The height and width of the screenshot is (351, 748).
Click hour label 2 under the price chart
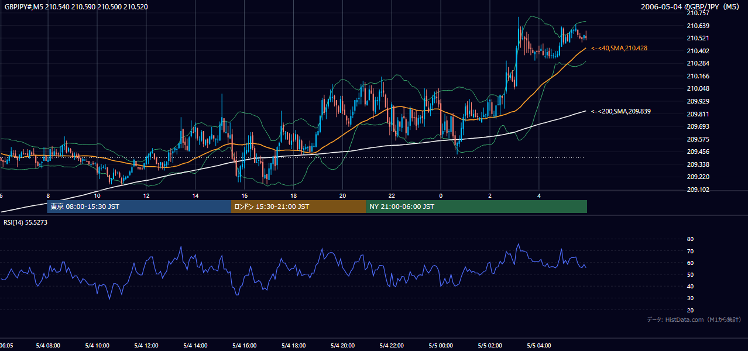[490, 195]
